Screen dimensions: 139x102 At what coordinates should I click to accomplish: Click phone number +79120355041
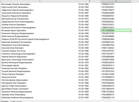pos(107,7)
